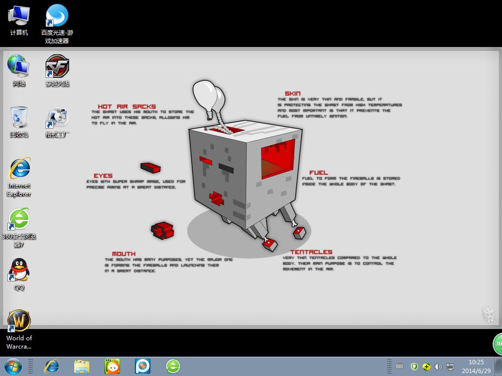The height and width of the screenshot is (376, 502).
Task: Open Windows Explorer folder on taskbar
Action: (x=82, y=366)
